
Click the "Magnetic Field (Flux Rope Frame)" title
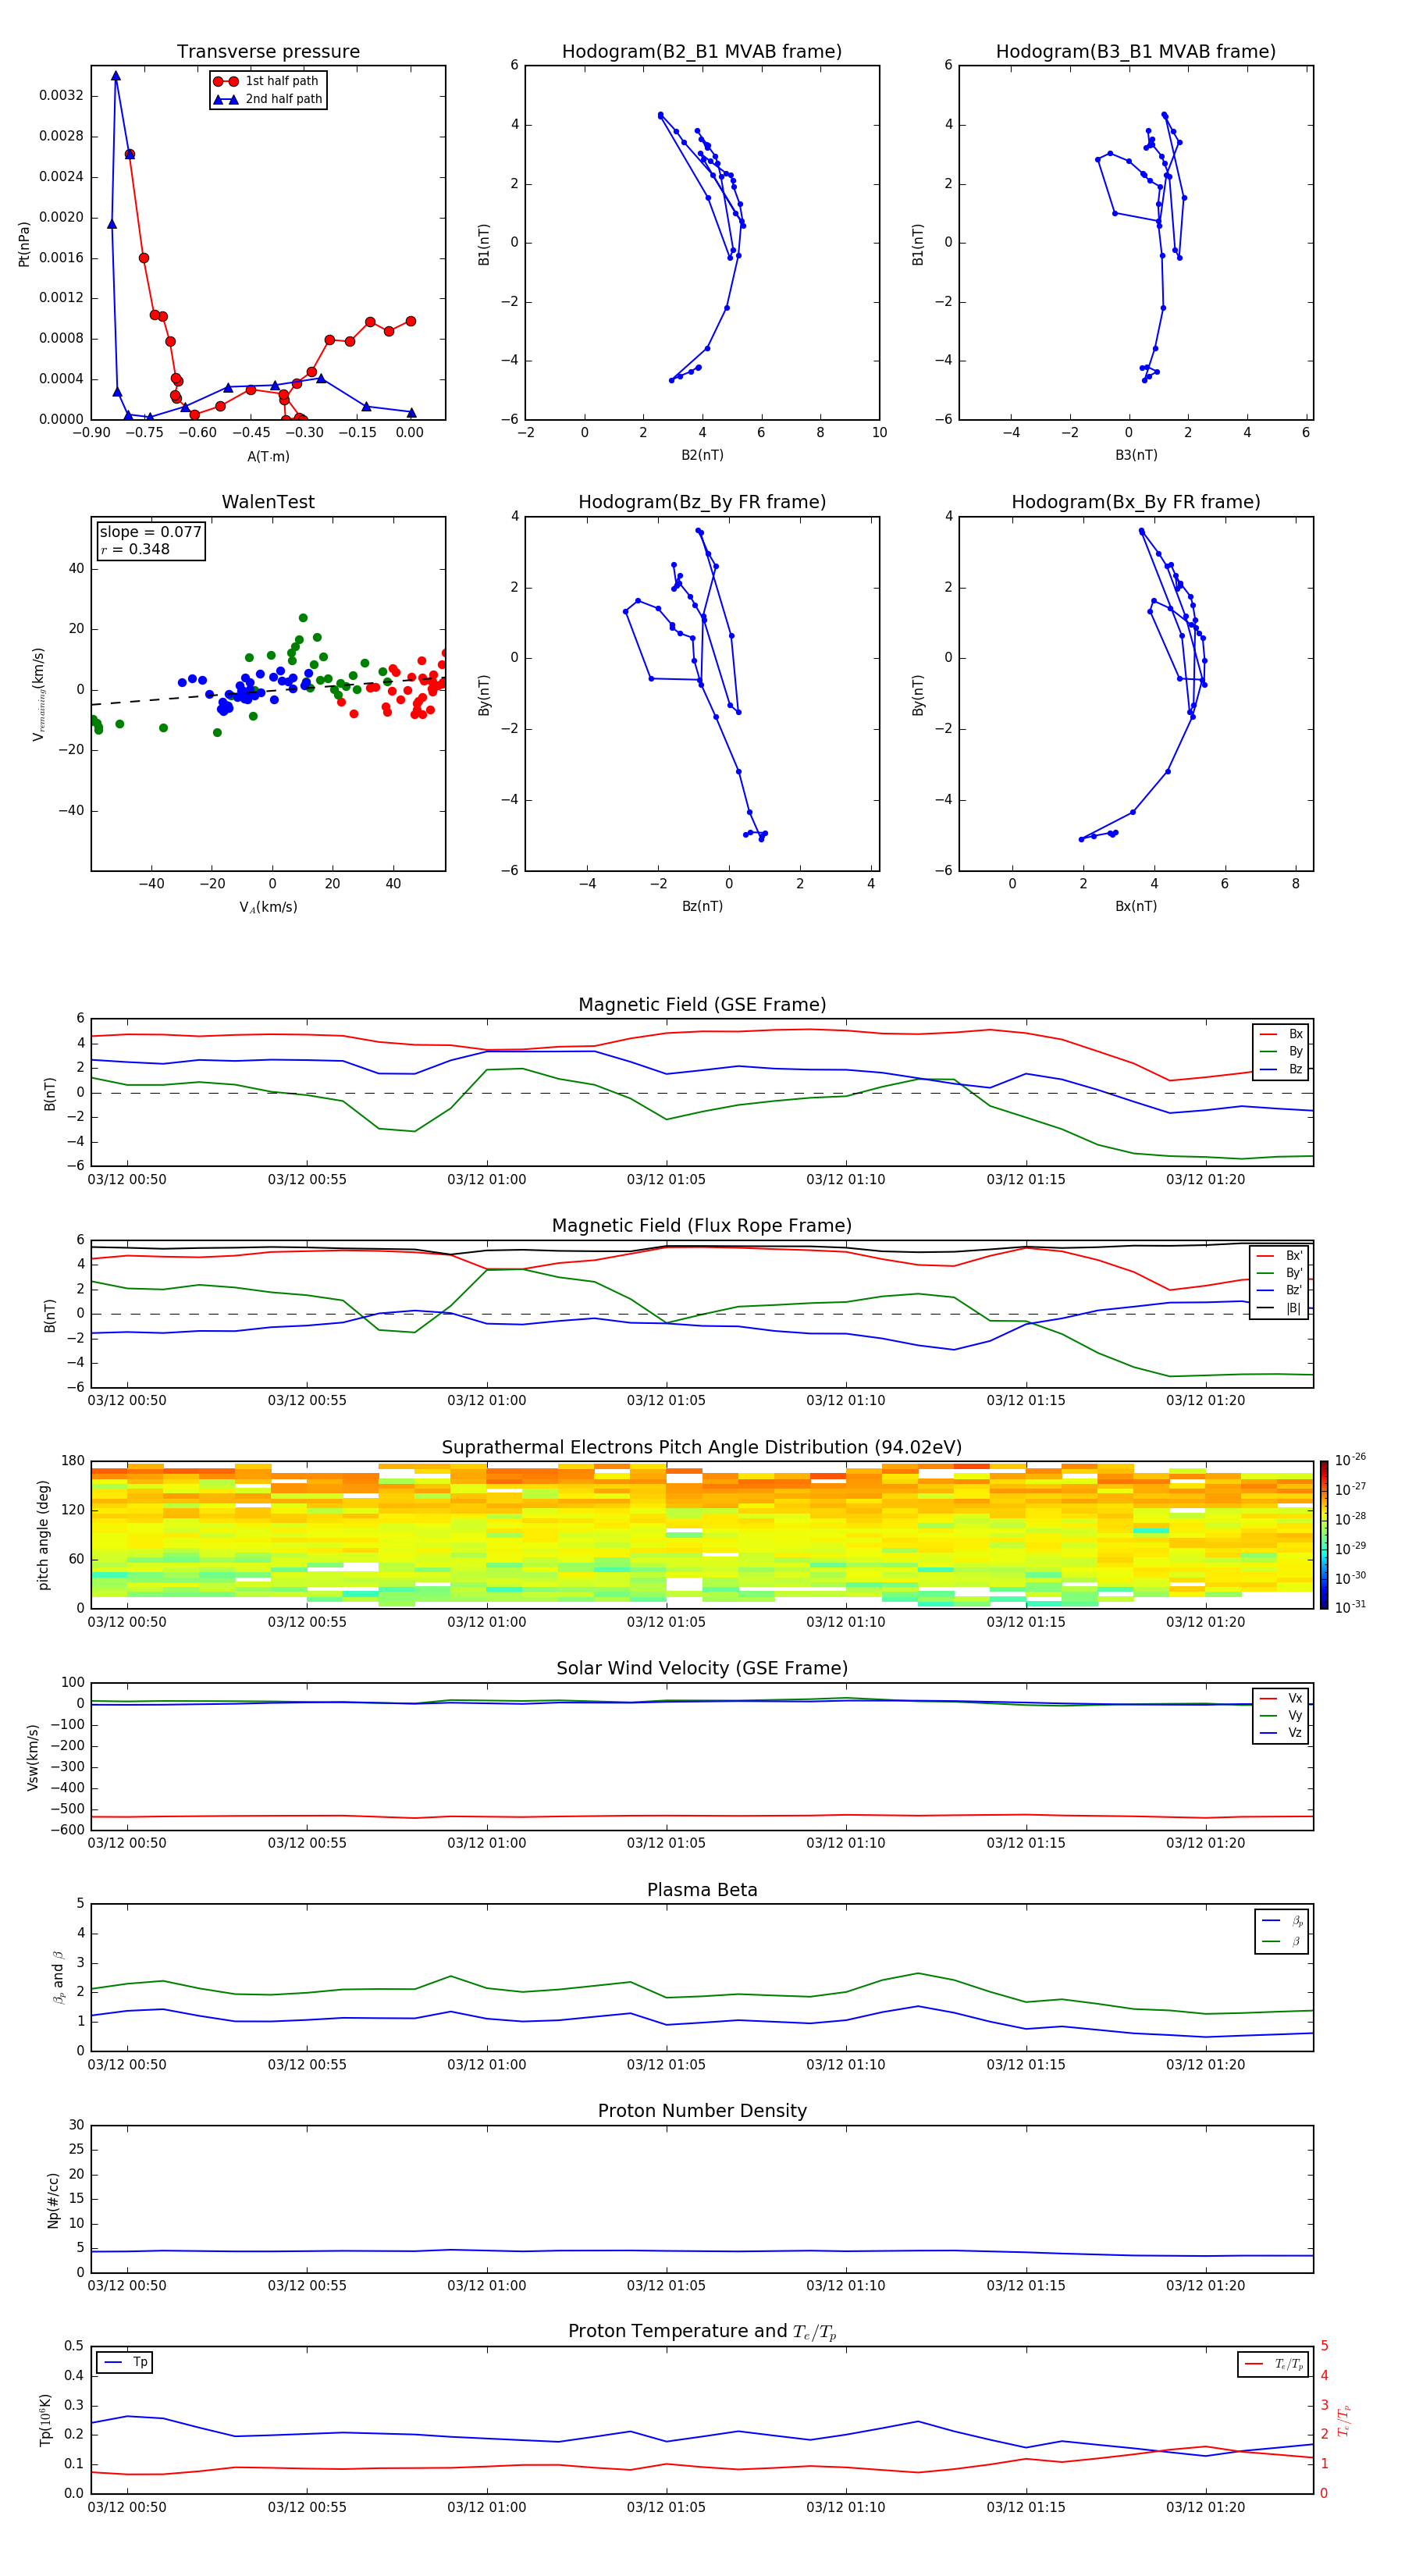coord(702,1226)
